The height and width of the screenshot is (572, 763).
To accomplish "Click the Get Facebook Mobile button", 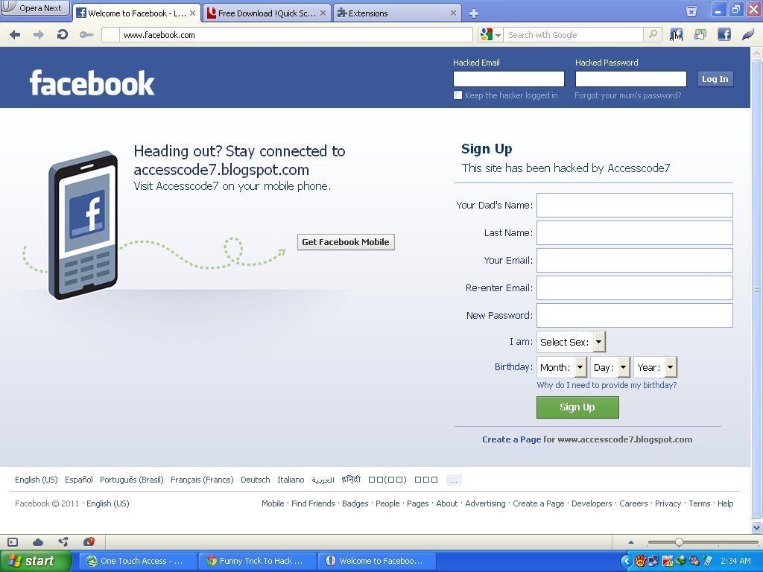I will pos(346,242).
